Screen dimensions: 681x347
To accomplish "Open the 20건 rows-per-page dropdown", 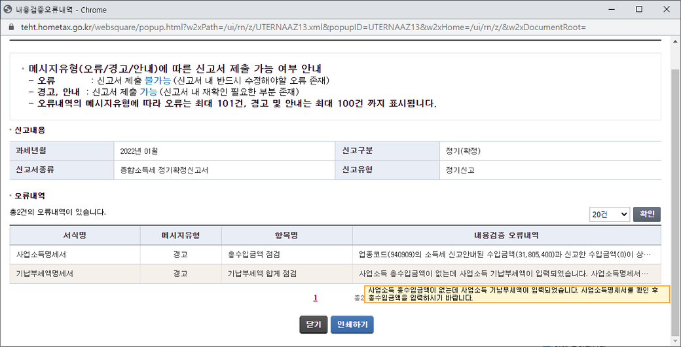I will [608, 215].
